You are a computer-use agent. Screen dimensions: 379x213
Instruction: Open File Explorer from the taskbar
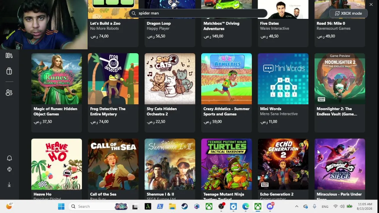click(x=172, y=206)
